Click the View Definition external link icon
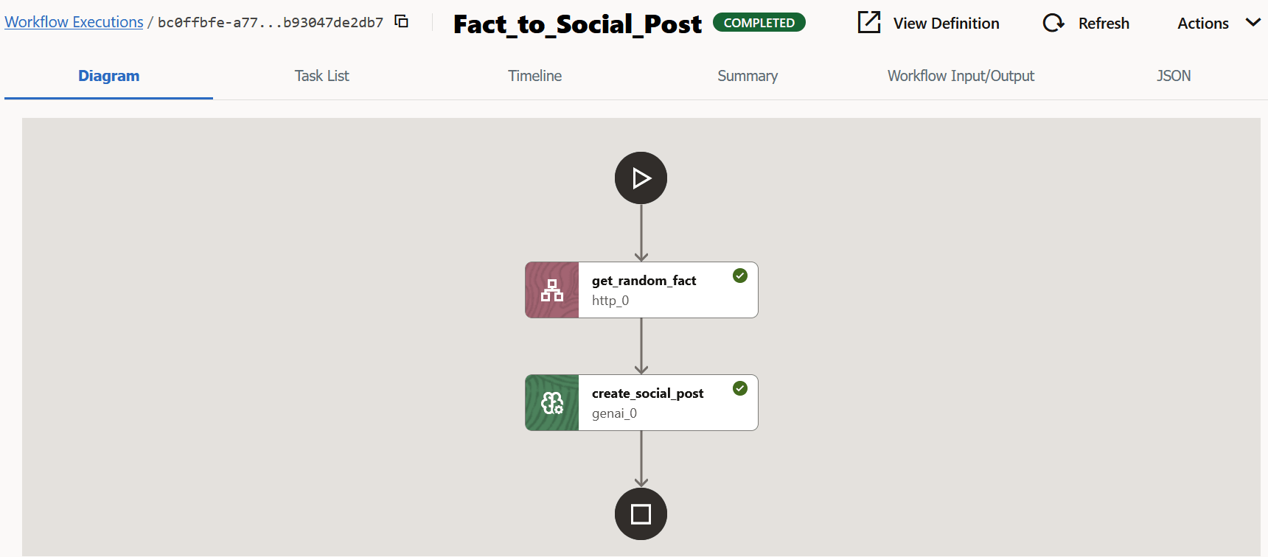This screenshot has width=1268, height=557. click(869, 22)
